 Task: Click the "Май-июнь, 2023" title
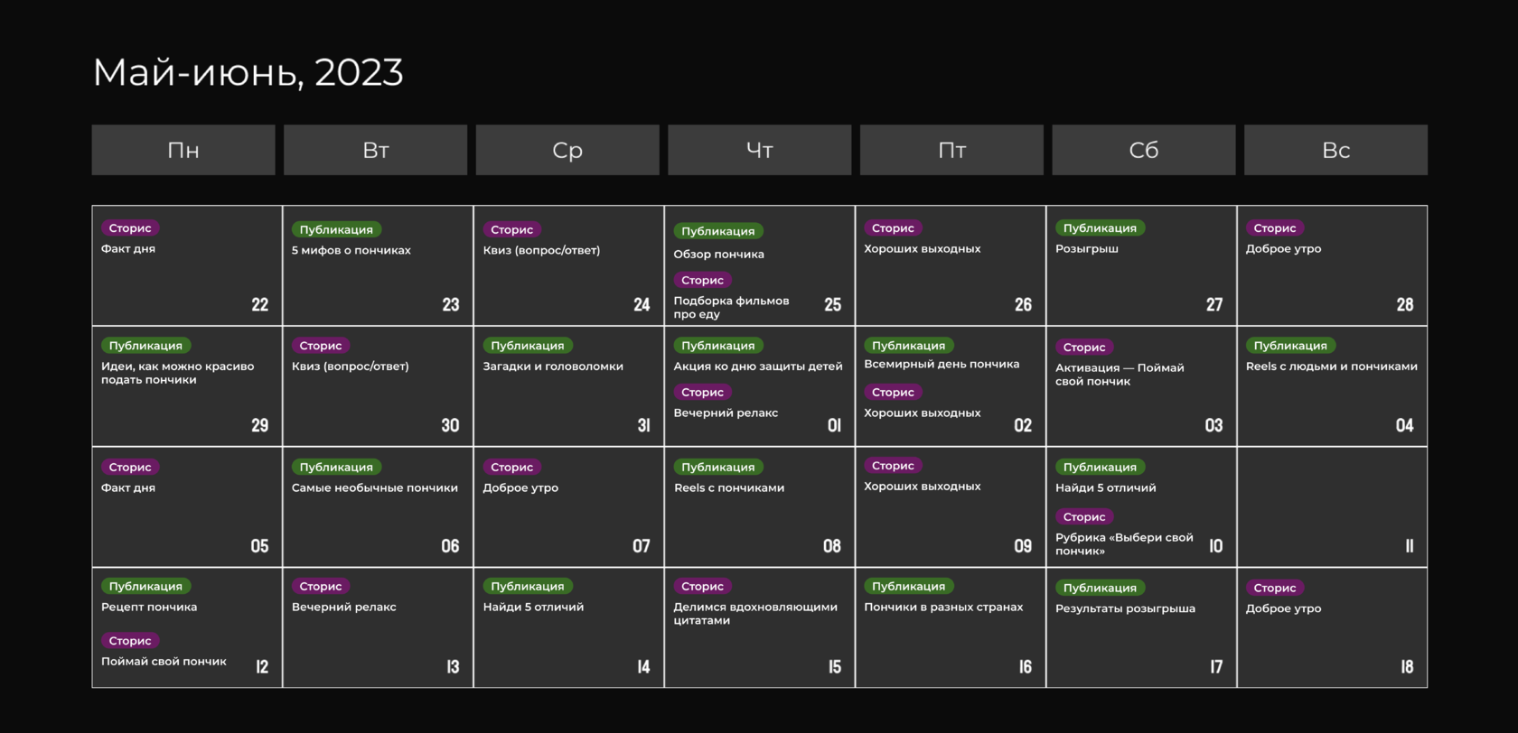pyautogui.click(x=248, y=72)
